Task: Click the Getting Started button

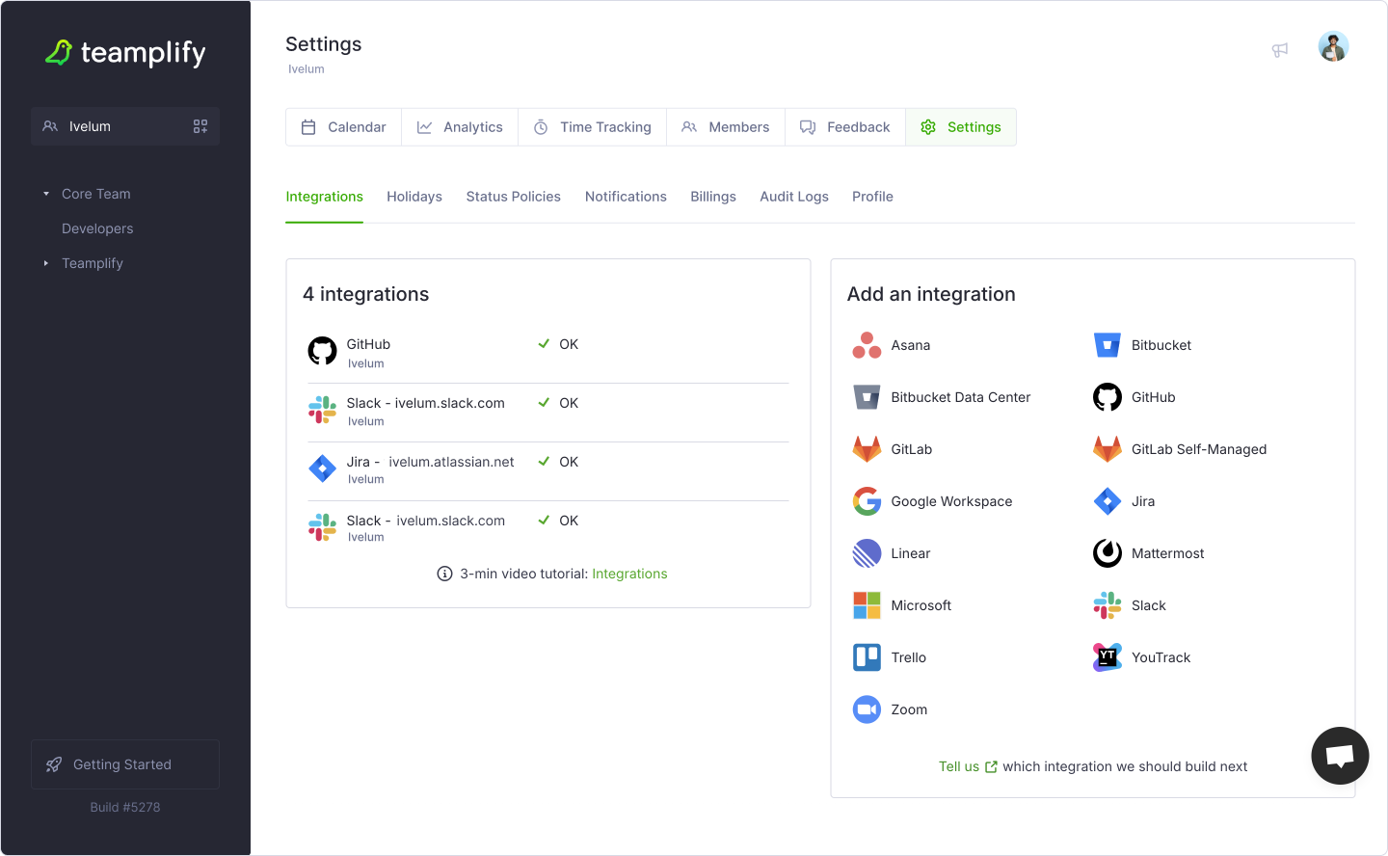Action: click(x=125, y=764)
